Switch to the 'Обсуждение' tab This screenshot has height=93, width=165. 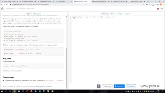(x=37, y=14)
